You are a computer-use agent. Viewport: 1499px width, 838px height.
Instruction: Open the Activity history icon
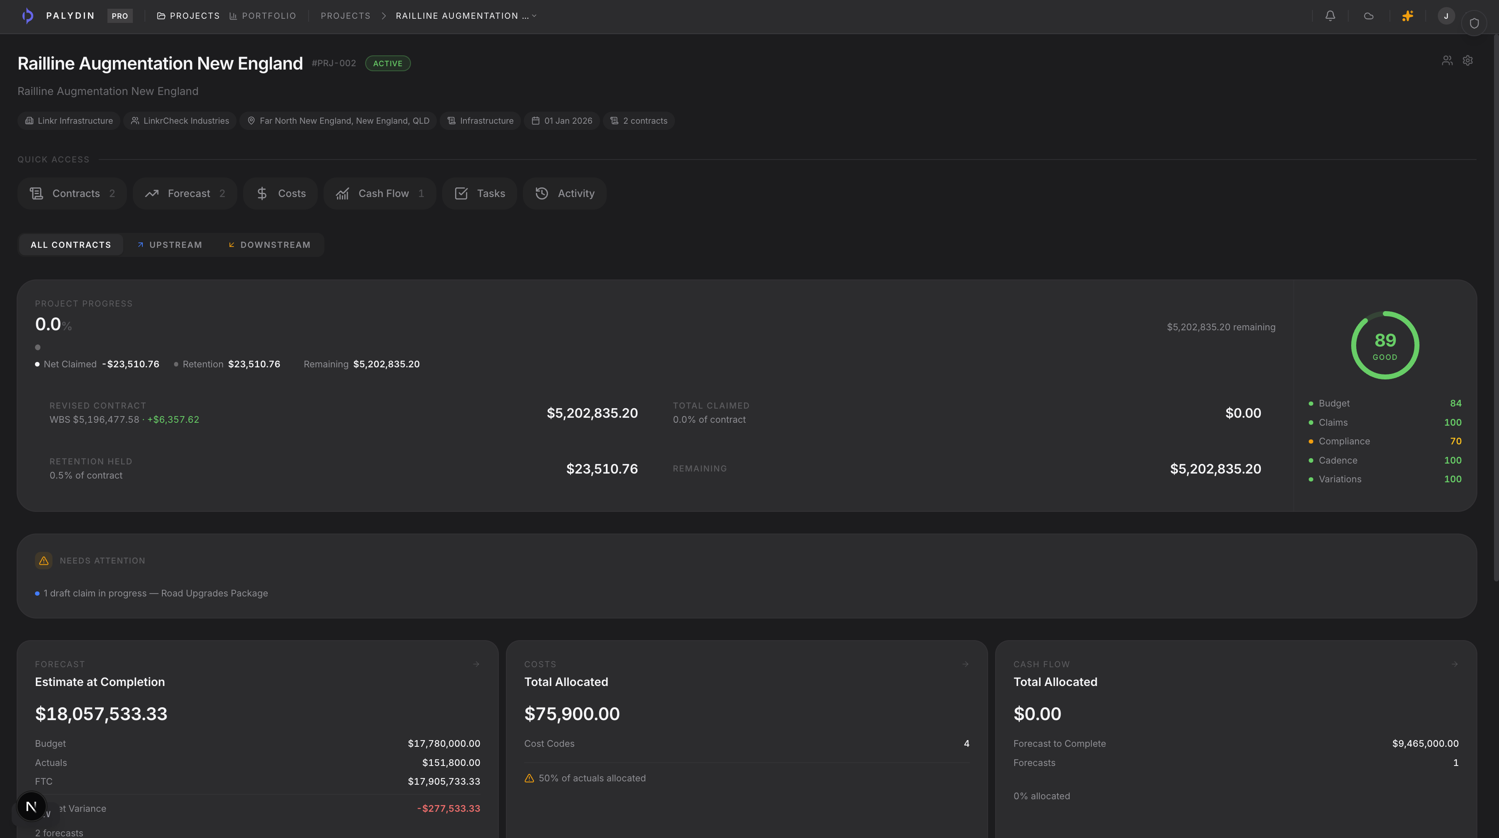click(x=564, y=193)
